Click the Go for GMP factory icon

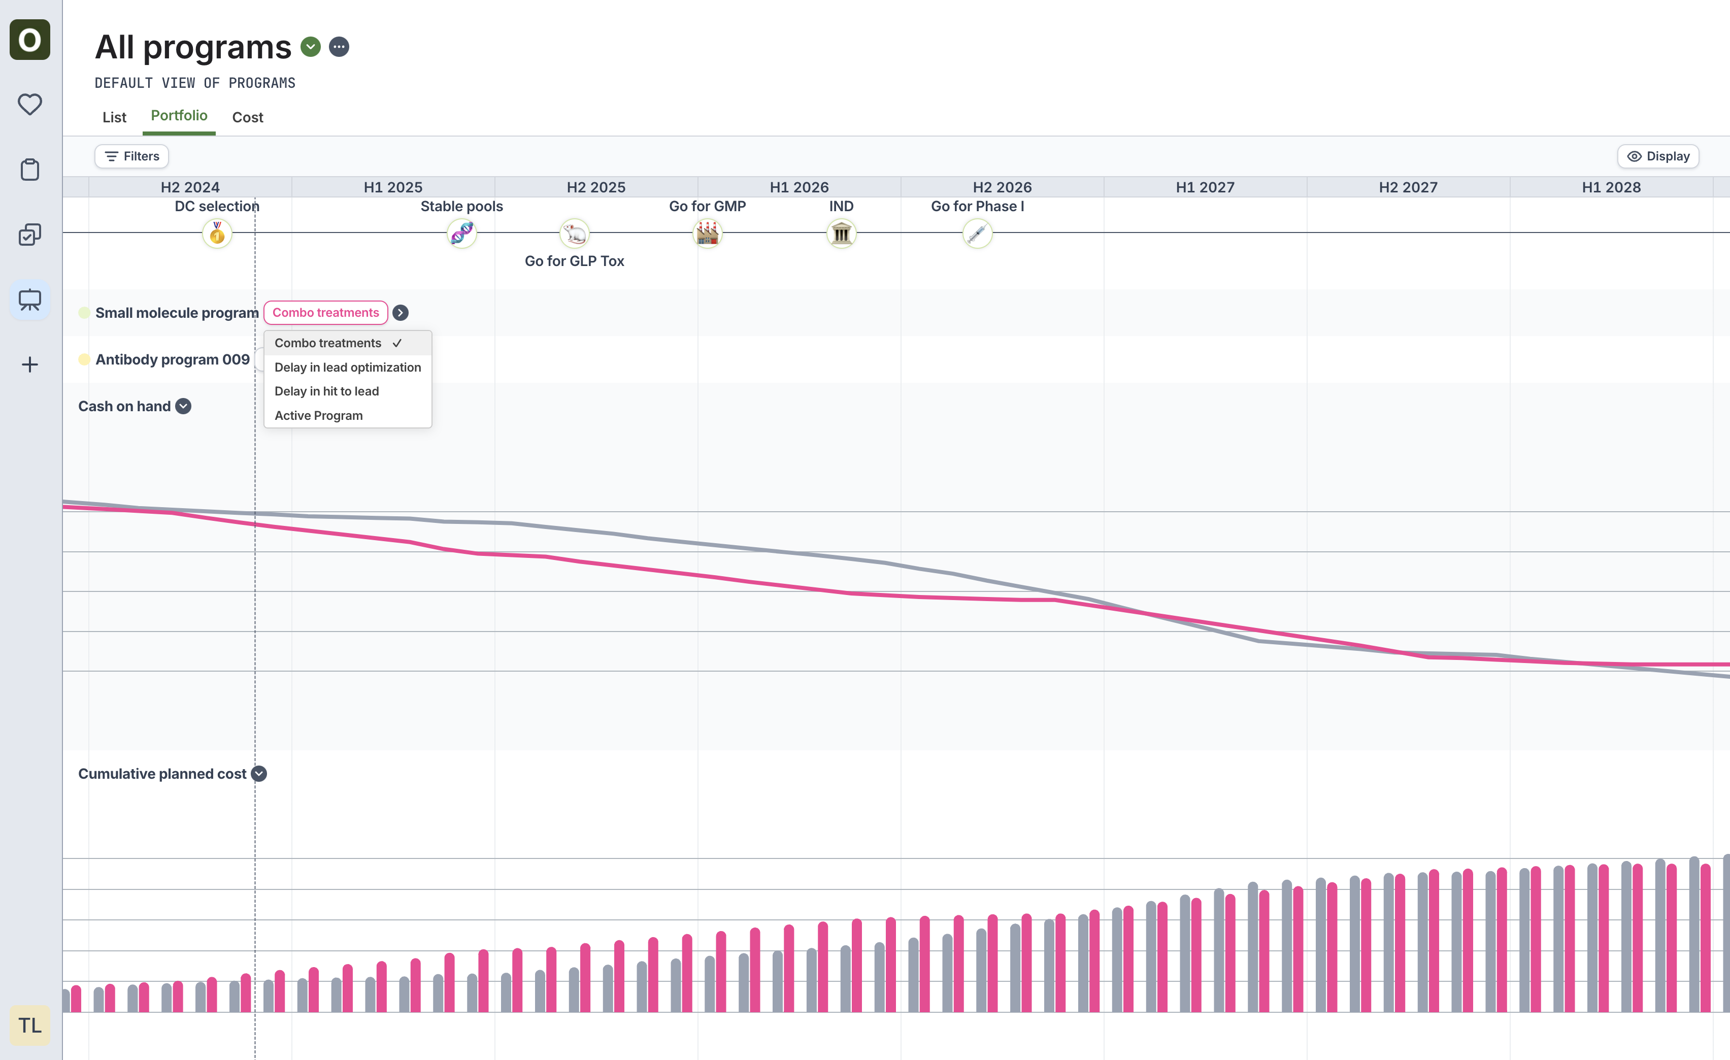coord(707,233)
